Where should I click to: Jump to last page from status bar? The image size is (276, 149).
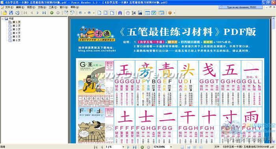pyautogui.click(x=134, y=147)
